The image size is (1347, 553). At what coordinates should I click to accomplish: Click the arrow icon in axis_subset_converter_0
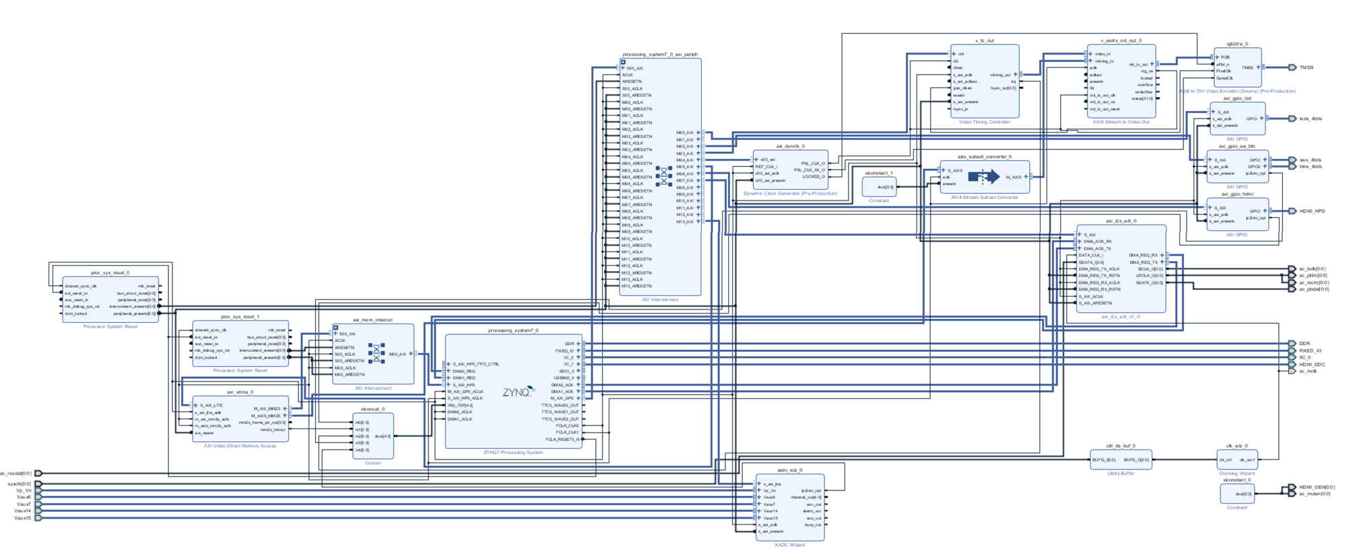coord(984,177)
